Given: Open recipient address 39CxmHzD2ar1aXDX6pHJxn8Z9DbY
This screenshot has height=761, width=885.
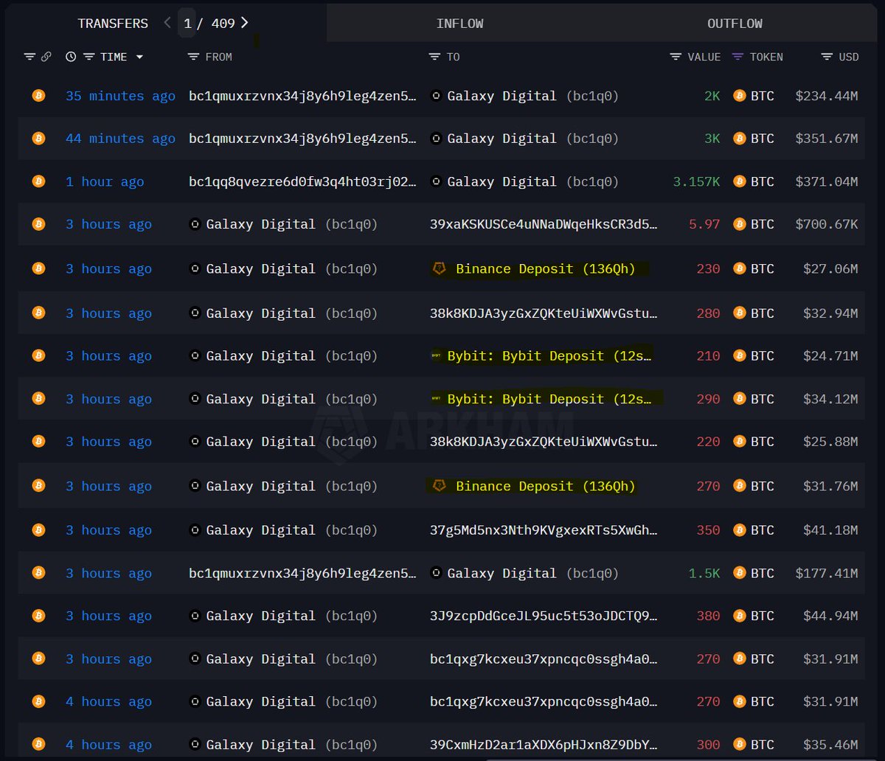Looking at the screenshot, I should click(544, 745).
